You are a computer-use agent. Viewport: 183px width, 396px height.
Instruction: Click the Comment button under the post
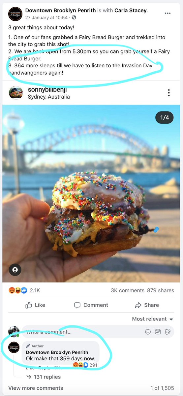pos(91,305)
